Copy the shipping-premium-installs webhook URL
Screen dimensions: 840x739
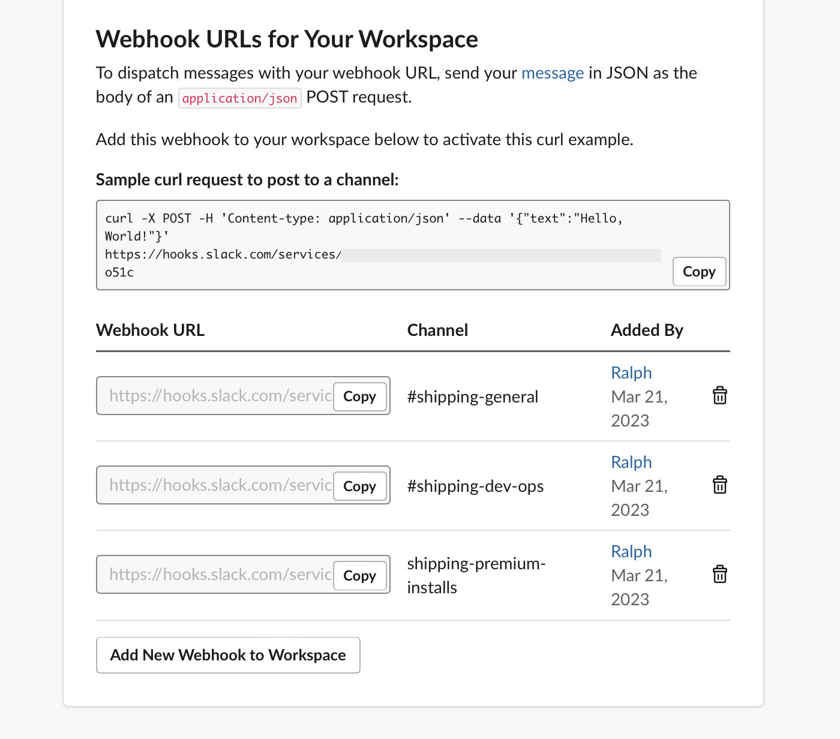(x=359, y=575)
